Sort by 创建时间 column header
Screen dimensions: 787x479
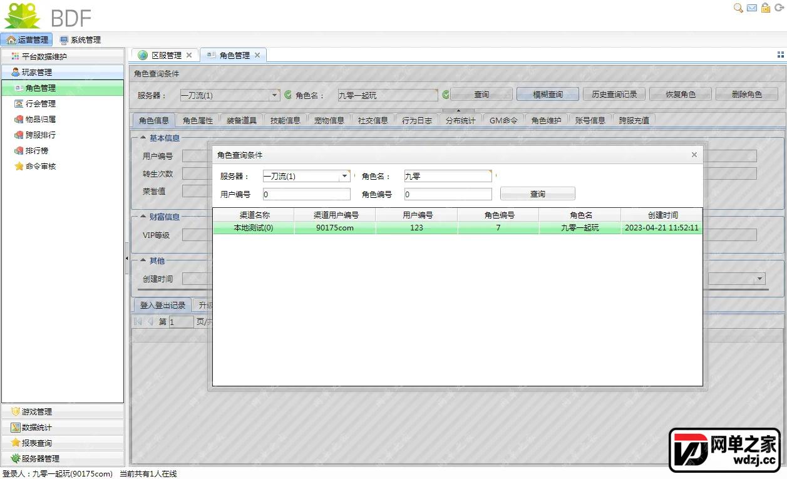[x=662, y=215]
